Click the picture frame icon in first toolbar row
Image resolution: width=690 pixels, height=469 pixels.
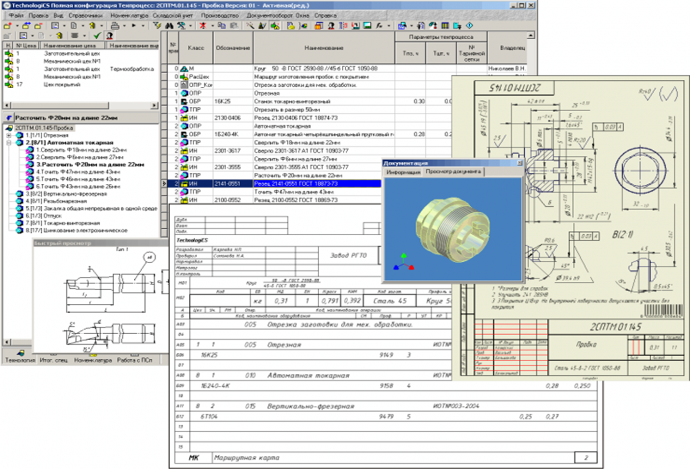click(x=54, y=25)
